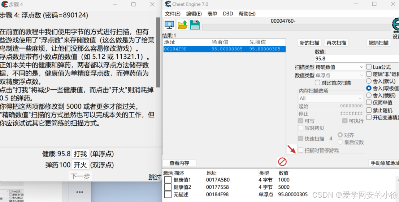Select the 最后位数 radio button
This screenshot has height=202, width=399.
(340, 142)
